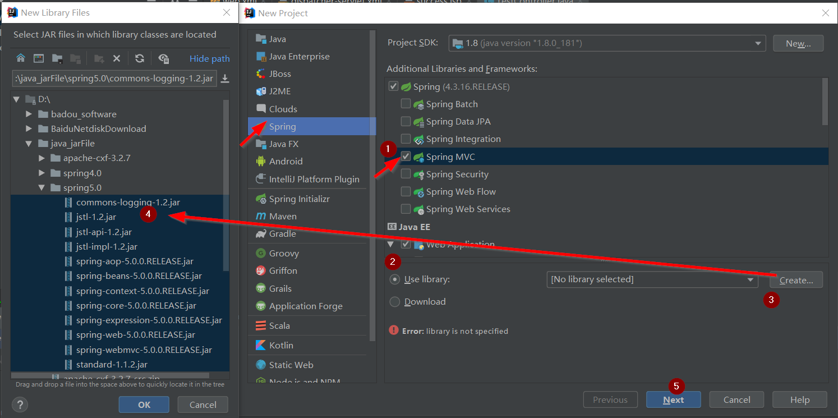The image size is (838, 418).
Task: Delete selected file using X icon
Action: click(117, 58)
